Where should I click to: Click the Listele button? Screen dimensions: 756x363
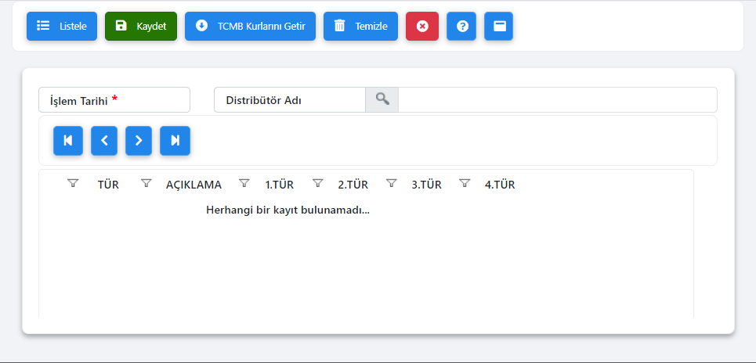[x=62, y=26]
